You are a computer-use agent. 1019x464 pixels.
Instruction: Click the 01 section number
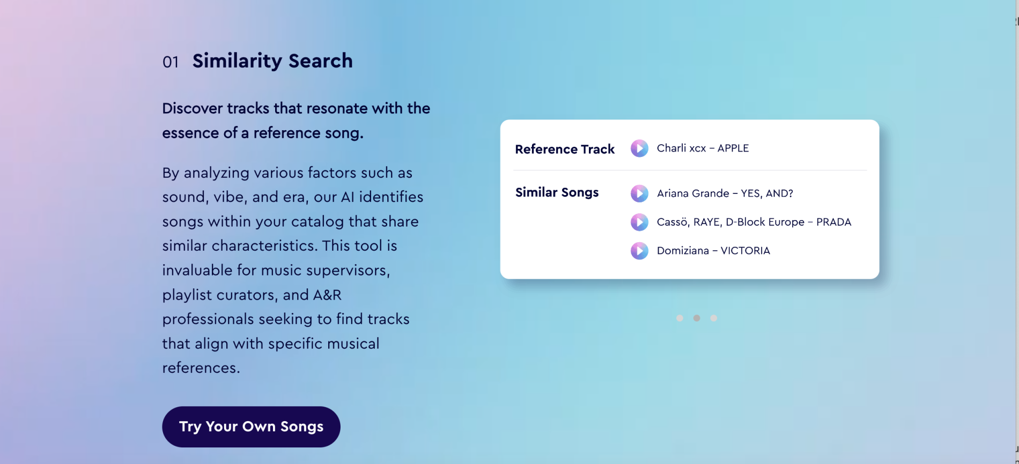[171, 62]
